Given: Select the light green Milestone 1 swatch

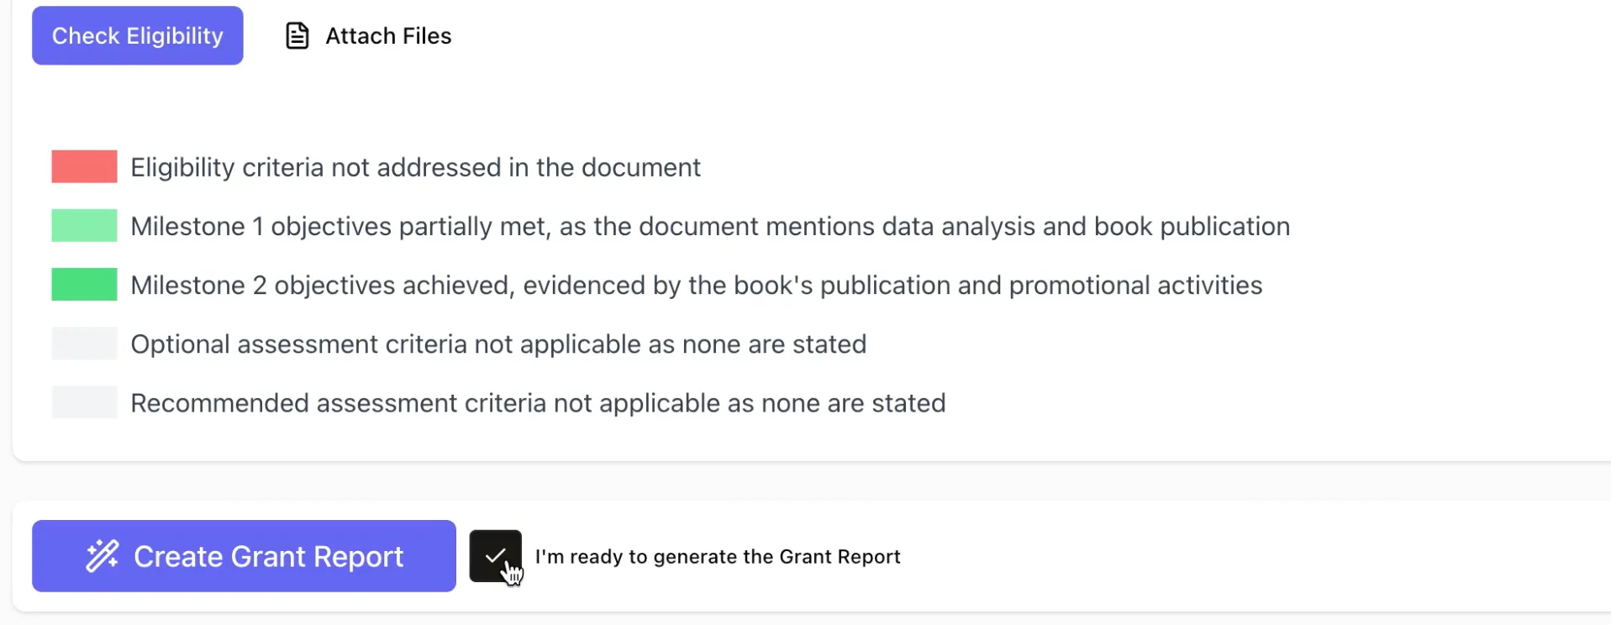Looking at the screenshot, I should [x=84, y=225].
